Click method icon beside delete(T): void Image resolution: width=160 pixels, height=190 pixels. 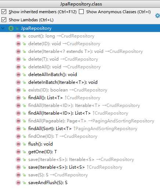point(18,59)
